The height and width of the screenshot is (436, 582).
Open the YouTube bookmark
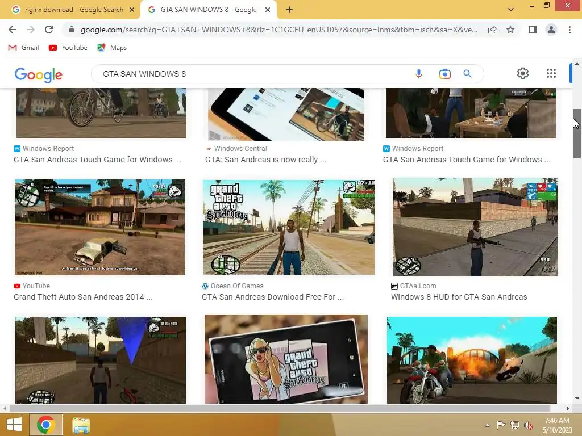[68, 48]
